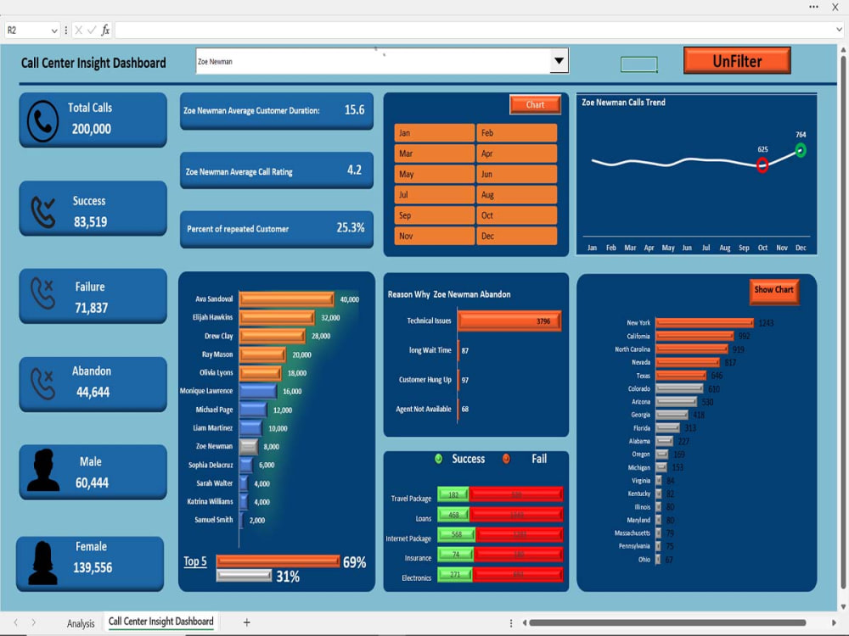Image resolution: width=849 pixels, height=636 pixels.
Task: Open the three-dot window options menu
Action: pyautogui.click(x=813, y=7)
